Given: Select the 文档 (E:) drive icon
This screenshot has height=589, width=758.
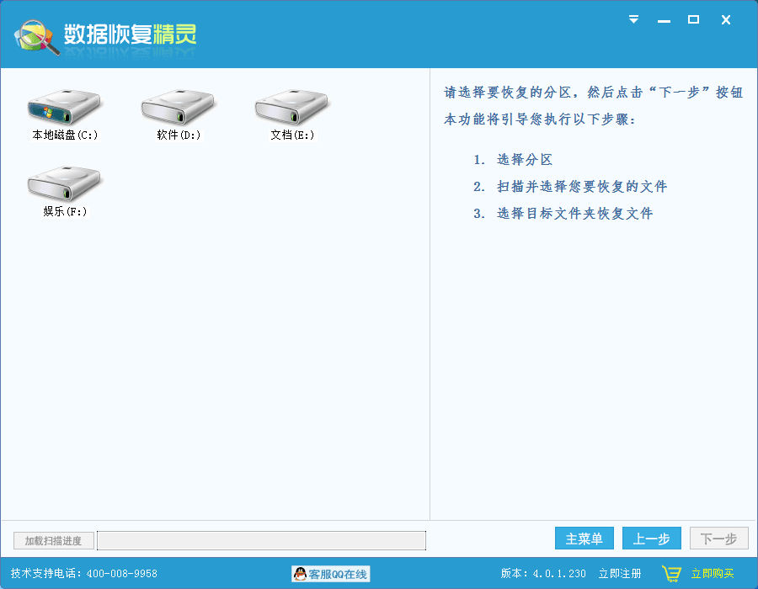Looking at the screenshot, I should [x=291, y=107].
